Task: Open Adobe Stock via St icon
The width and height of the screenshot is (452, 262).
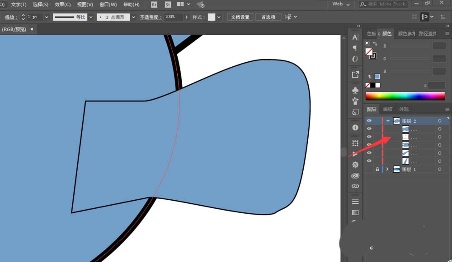Action: 168,5
